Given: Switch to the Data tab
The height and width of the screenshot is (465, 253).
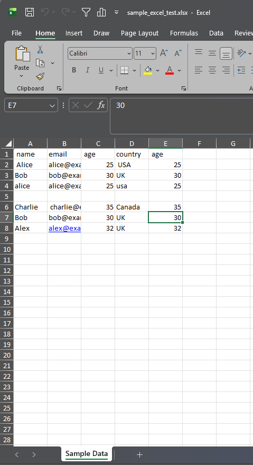Looking at the screenshot, I should [216, 33].
